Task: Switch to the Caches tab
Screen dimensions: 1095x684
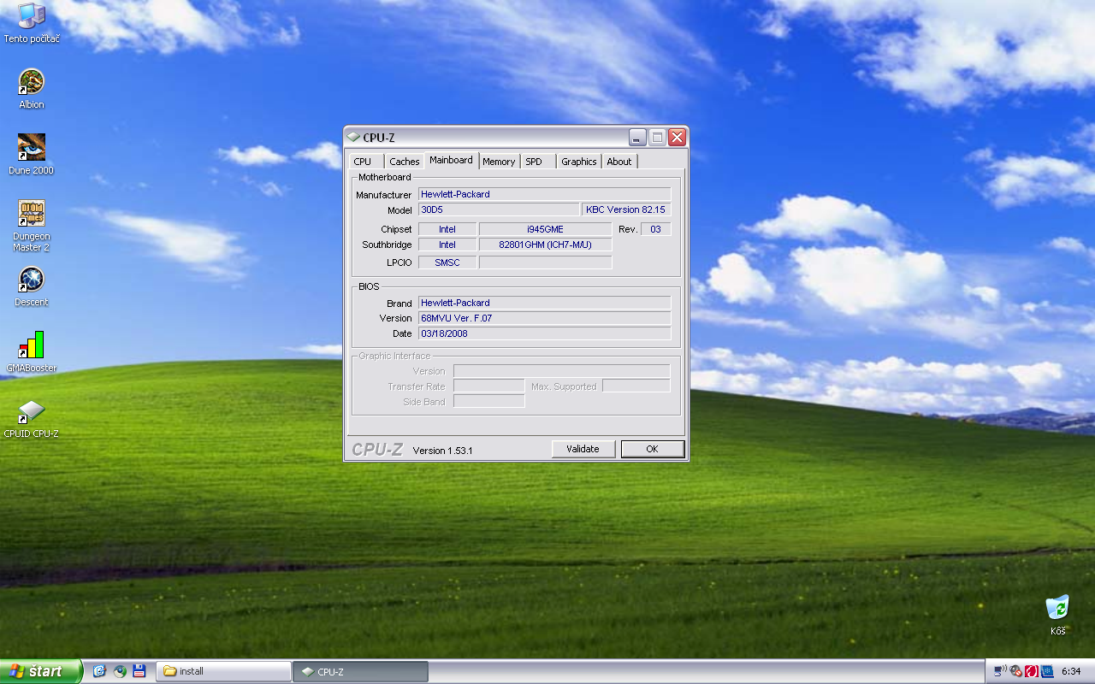Action: pos(405,162)
